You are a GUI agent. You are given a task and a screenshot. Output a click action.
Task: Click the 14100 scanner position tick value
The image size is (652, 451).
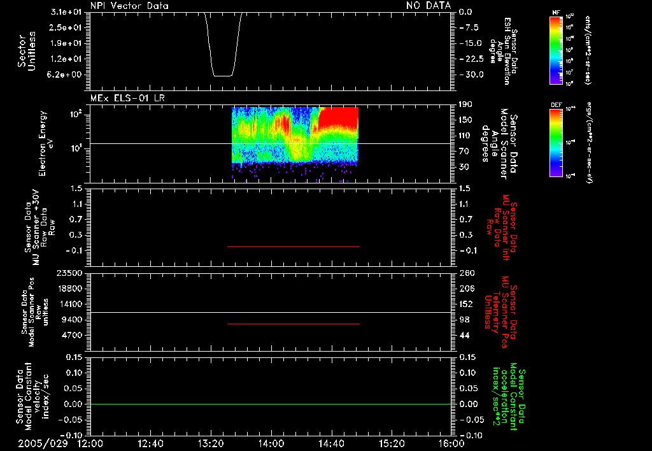[69, 304]
